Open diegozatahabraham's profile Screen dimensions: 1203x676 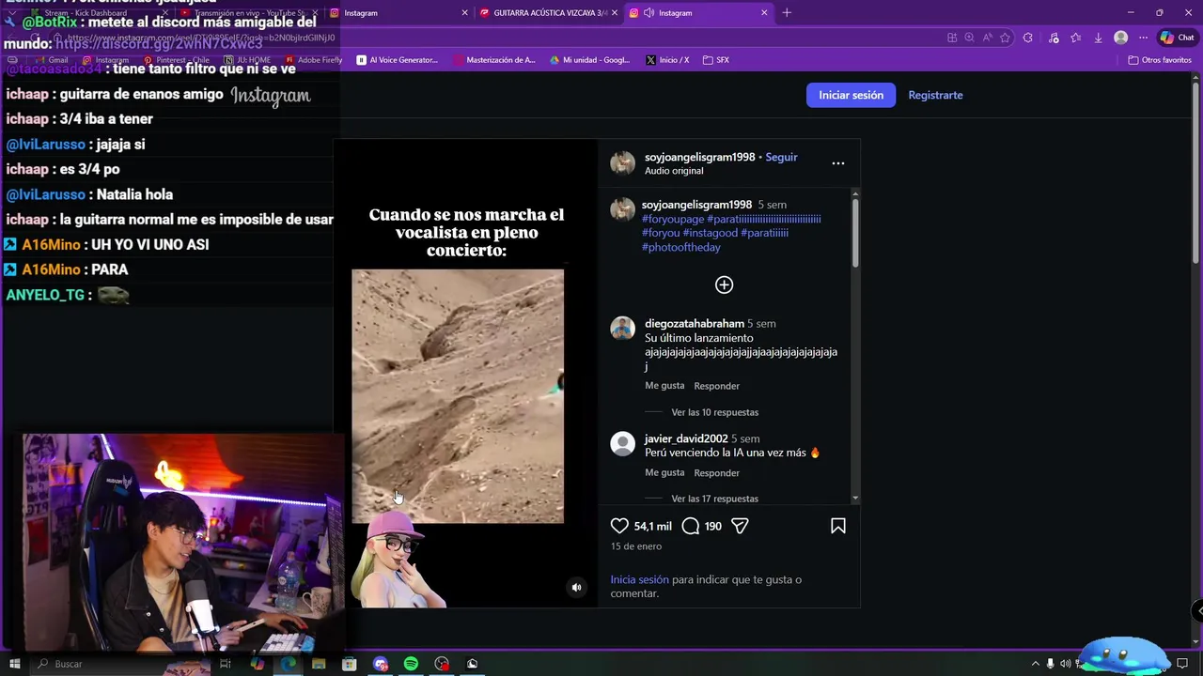[x=695, y=323]
